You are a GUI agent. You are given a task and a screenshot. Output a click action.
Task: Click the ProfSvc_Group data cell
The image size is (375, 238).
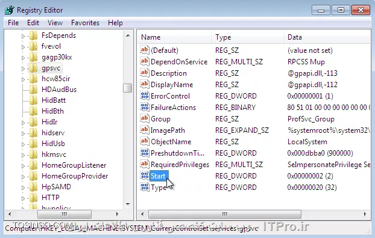311,119
